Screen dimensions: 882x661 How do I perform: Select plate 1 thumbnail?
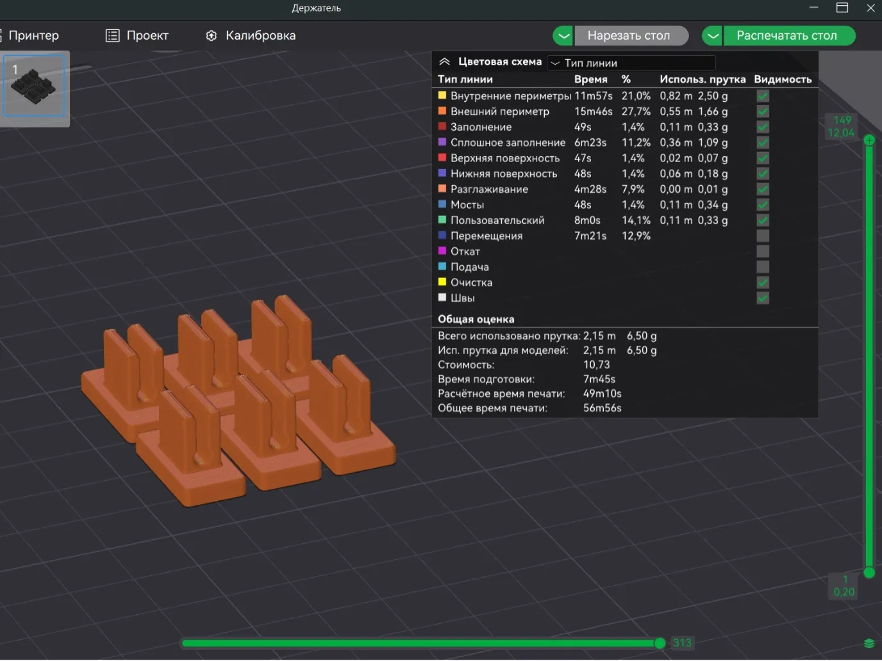[x=34, y=86]
